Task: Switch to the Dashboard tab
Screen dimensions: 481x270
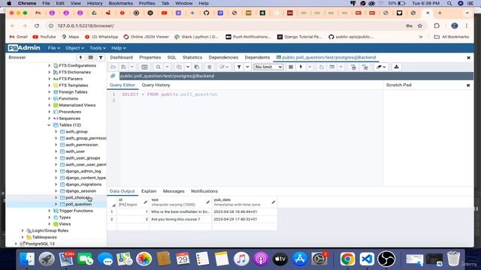Action: (122, 58)
